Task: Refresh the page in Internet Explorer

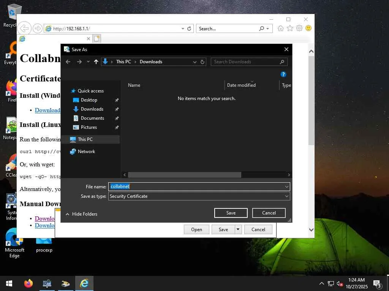Action: pyautogui.click(x=189, y=28)
